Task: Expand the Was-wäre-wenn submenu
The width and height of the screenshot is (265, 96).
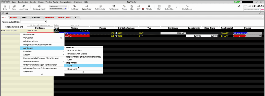Action: [42, 61]
